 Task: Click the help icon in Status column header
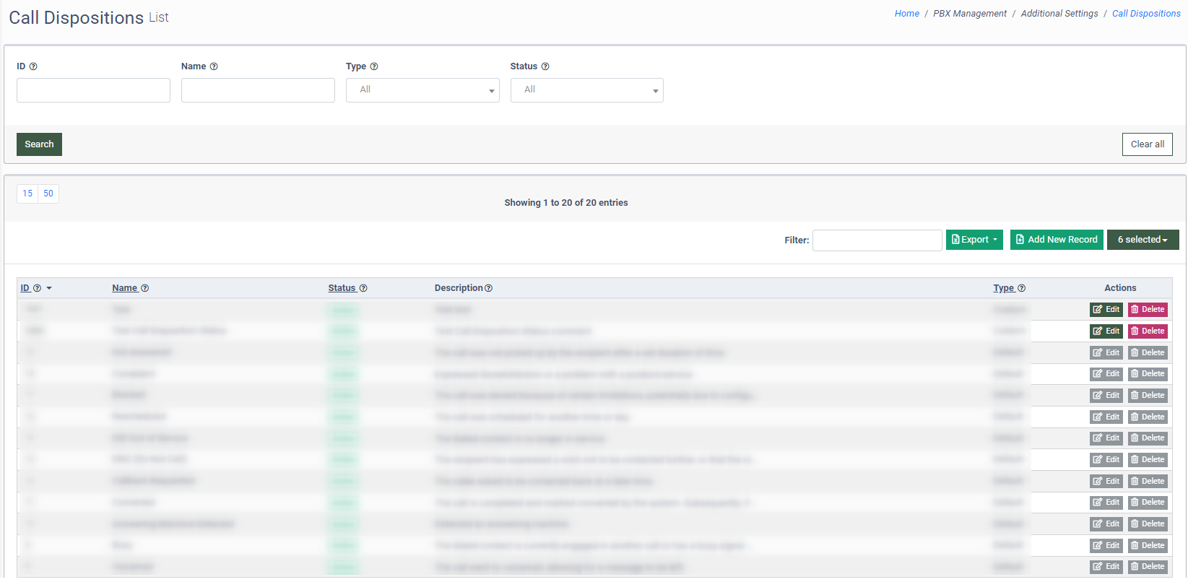[363, 288]
